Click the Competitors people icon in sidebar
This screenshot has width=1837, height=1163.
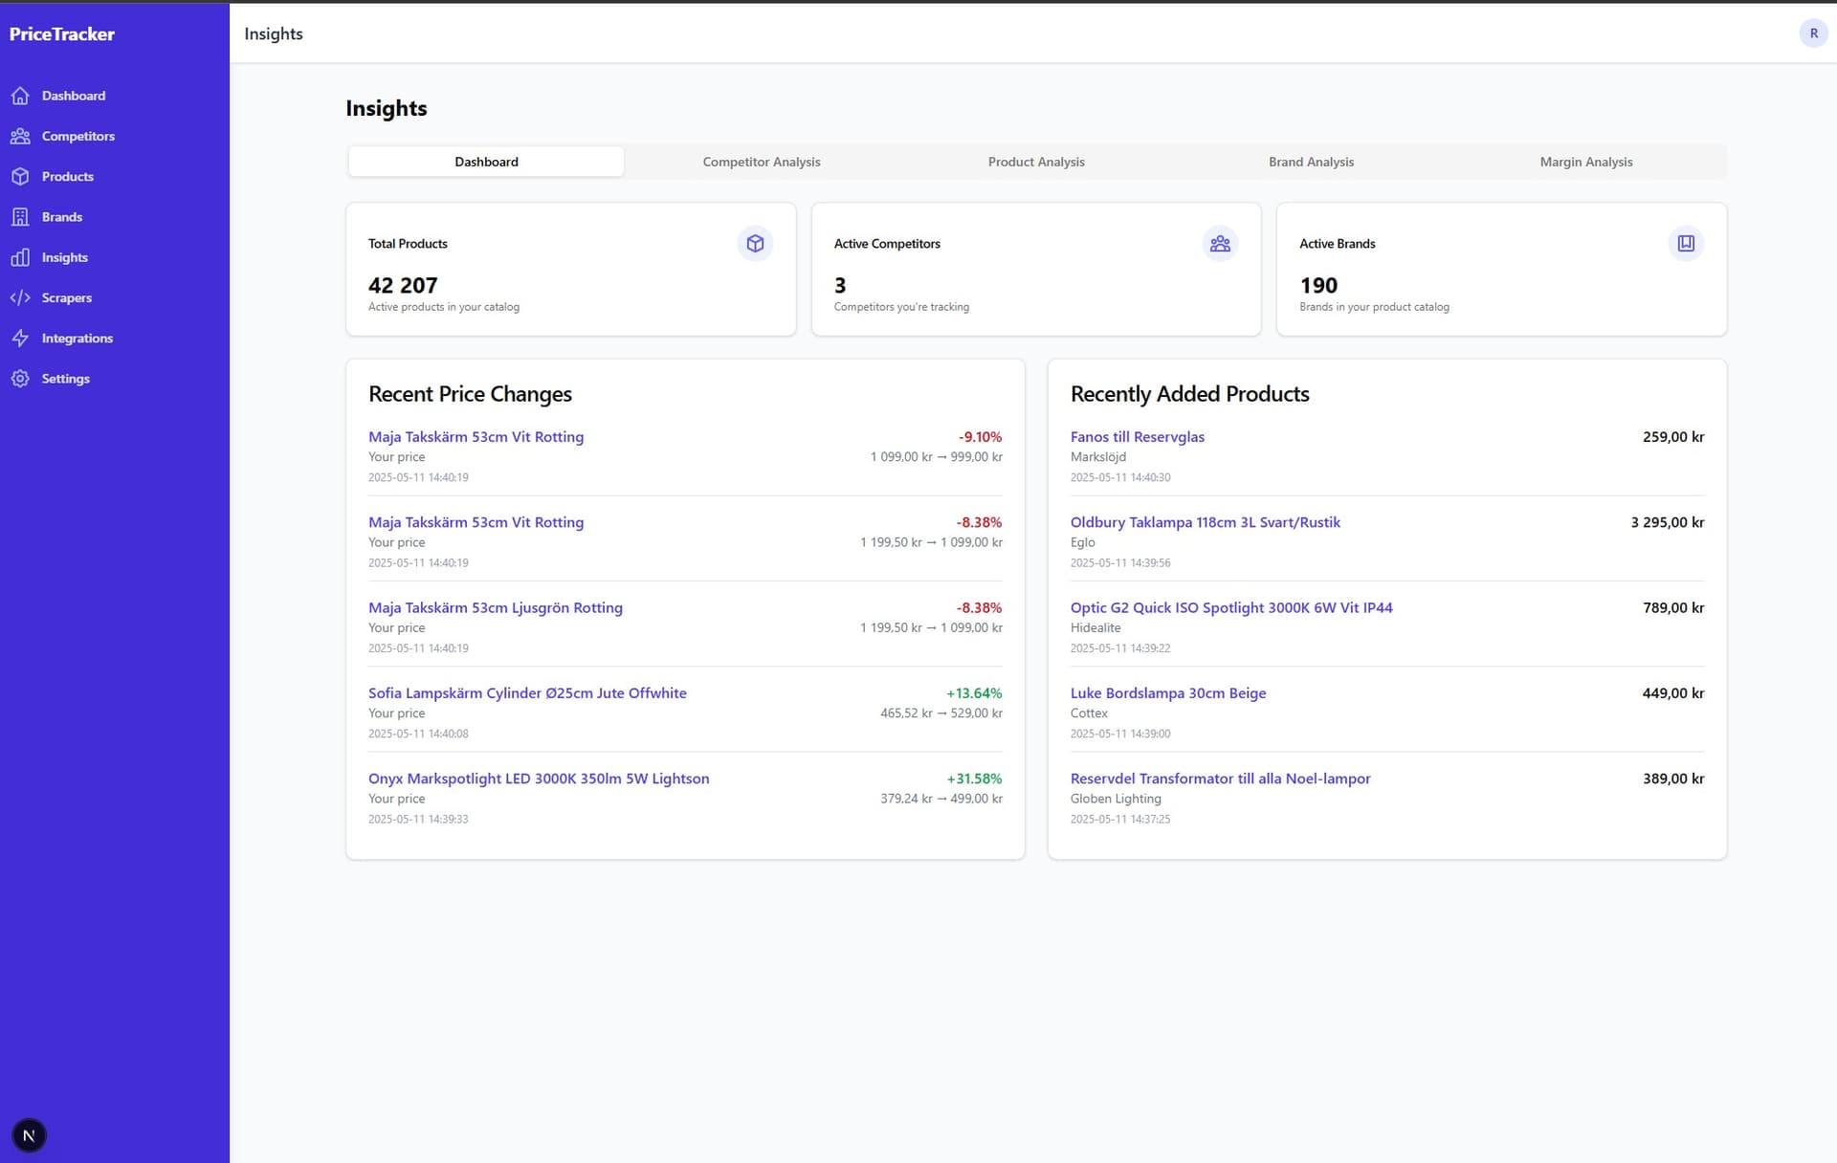[x=20, y=136]
